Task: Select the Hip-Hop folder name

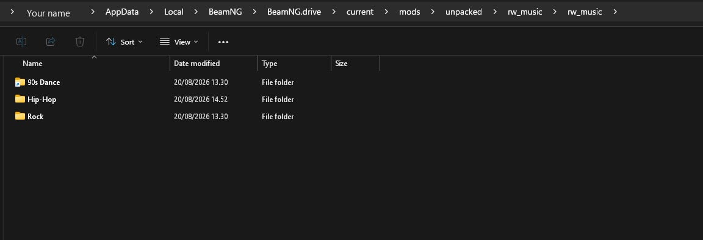Action: coord(41,100)
